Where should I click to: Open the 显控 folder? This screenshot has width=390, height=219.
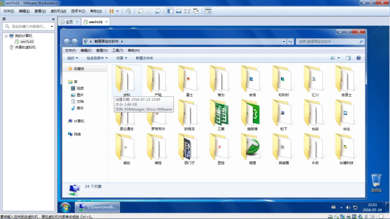(x=221, y=148)
